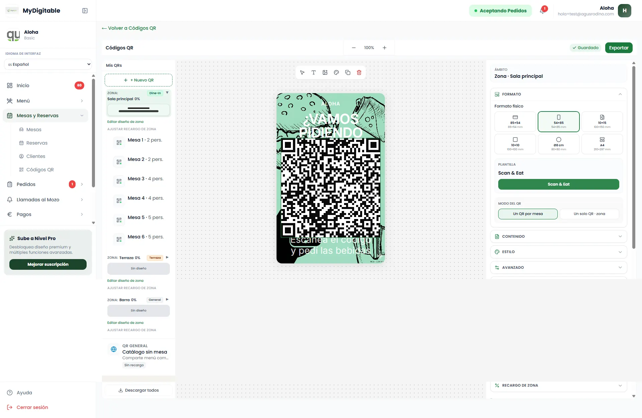Viewport: 642px width, 418px height.
Task: Click 'Descargar todos' button
Action: (x=138, y=390)
